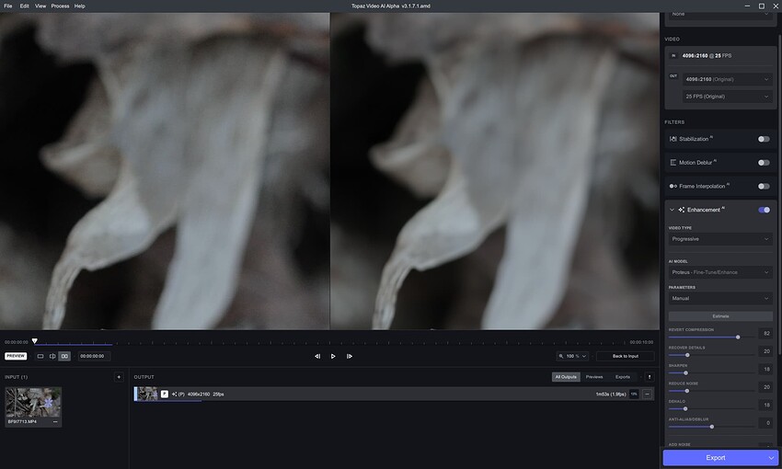The height and width of the screenshot is (469, 782).
Task: Disable the Enhancement toggle
Action: (x=763, y=210)
